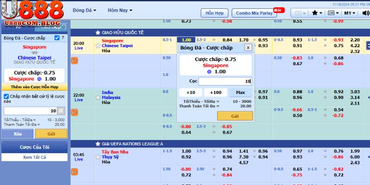370x185 pixels.
Task: Select odds 3.03 in India match
Action: [x=355, y=92]
